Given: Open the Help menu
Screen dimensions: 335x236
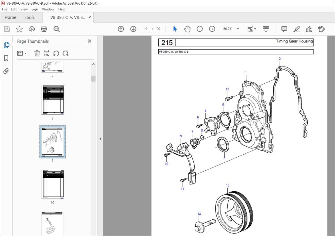Looking at the screenshot, I should 62,9.
